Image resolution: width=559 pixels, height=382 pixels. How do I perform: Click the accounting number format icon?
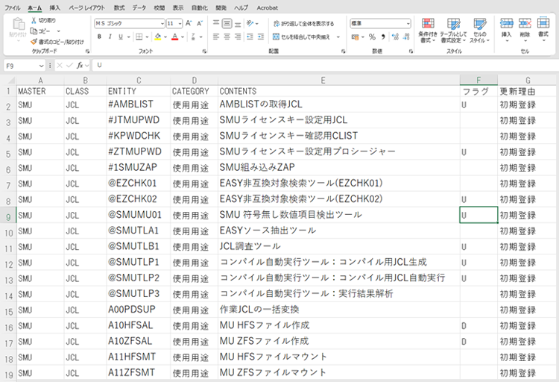(x=355, y=37)
